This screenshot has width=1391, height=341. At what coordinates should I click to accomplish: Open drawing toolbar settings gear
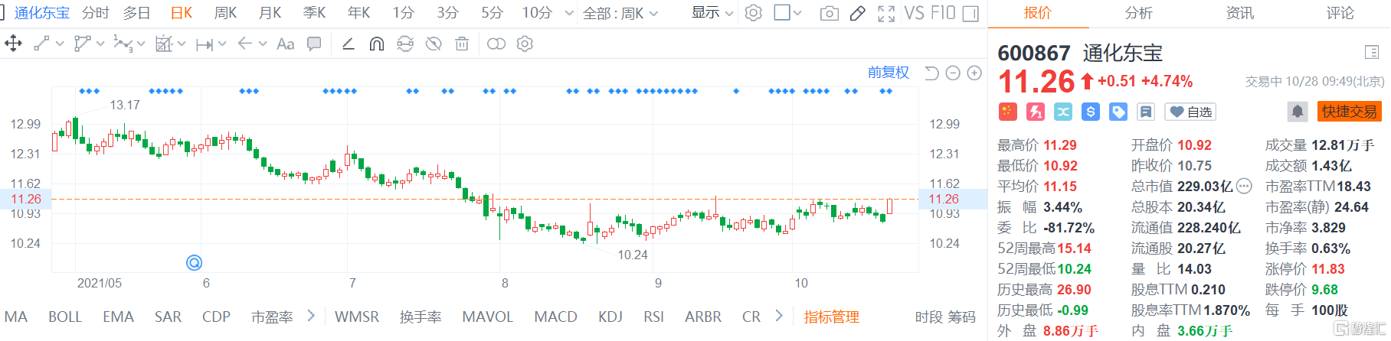525,44
